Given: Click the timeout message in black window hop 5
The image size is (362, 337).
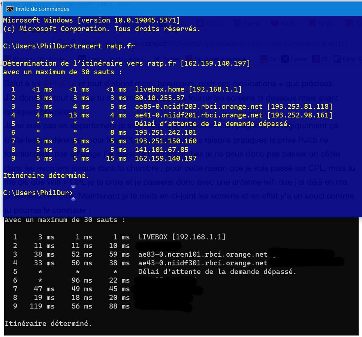Looking at the screenshot, I should 217,272.
